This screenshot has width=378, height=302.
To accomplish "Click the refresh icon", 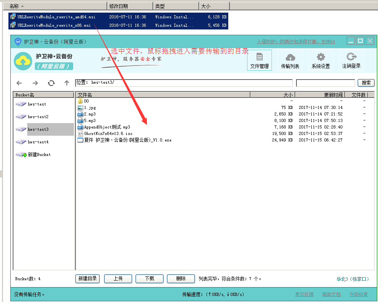I will pos(51,83).
